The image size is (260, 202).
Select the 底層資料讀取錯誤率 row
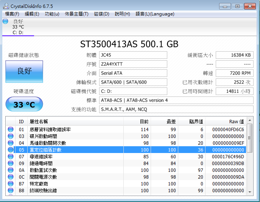click(126, 129)
